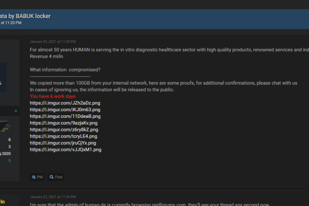Viewport: 309px width, 206px height.
Task: Click the 'at 11:20 PM' header date
Action: point(11,23)
